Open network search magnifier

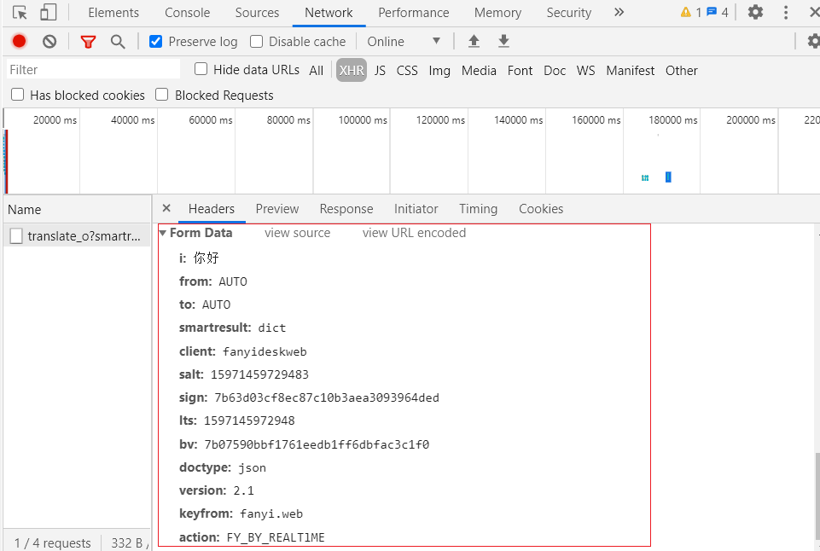118,42
